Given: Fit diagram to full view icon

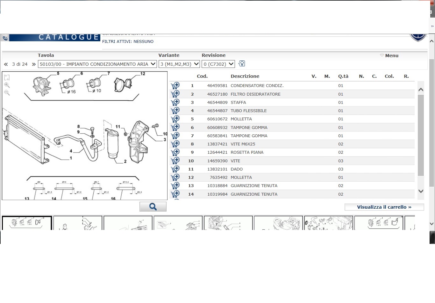Looking at the screenshot, I should [x=7, y=77].
